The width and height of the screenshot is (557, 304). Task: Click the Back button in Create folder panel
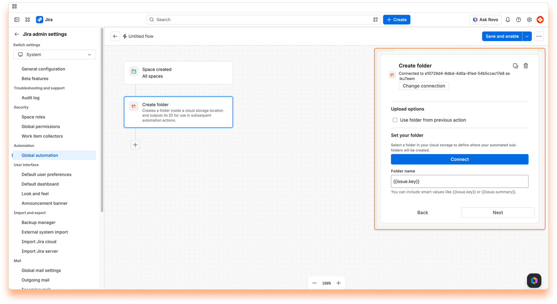tap(423, 213)
